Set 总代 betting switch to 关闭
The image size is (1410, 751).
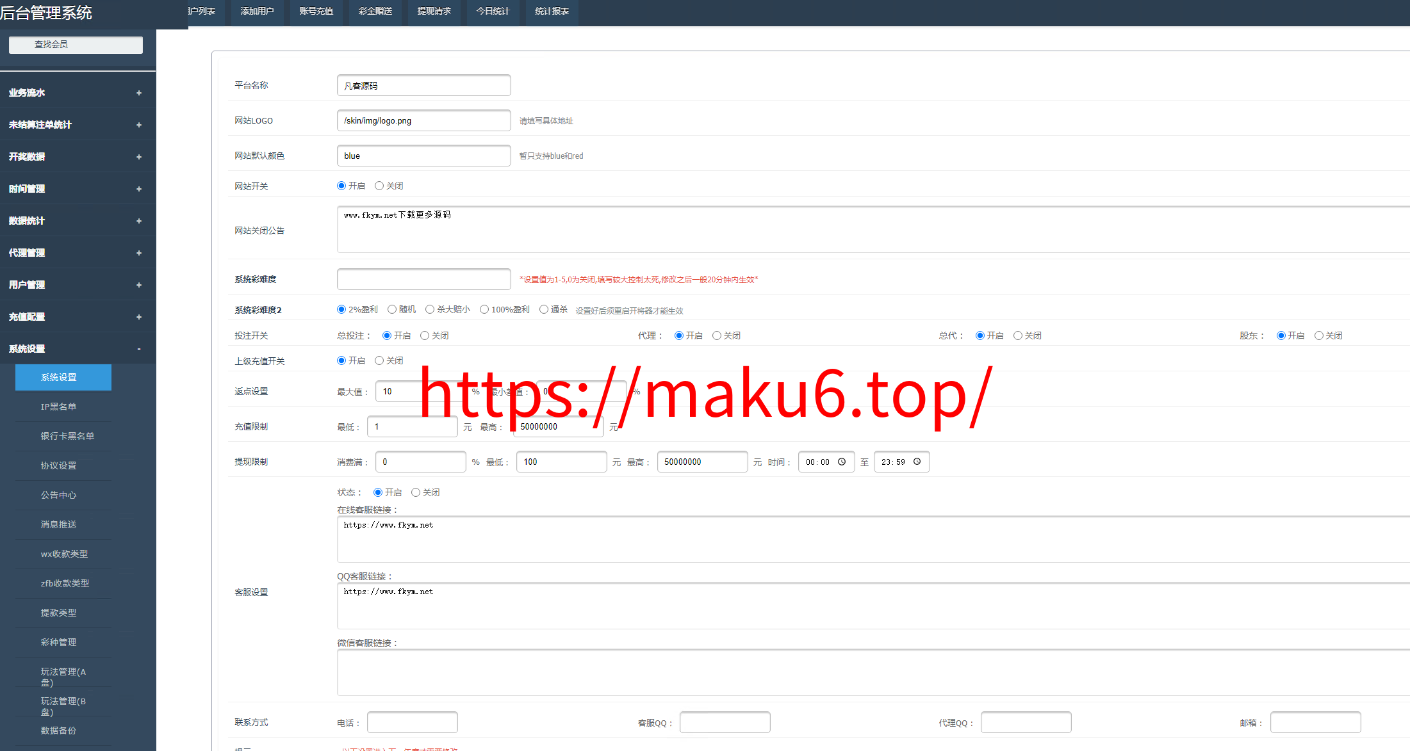(x=1018, y=336)
